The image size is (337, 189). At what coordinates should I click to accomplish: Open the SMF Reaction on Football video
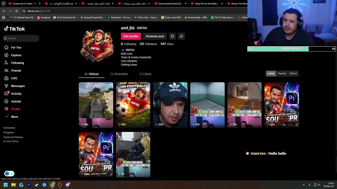[133, 105]
